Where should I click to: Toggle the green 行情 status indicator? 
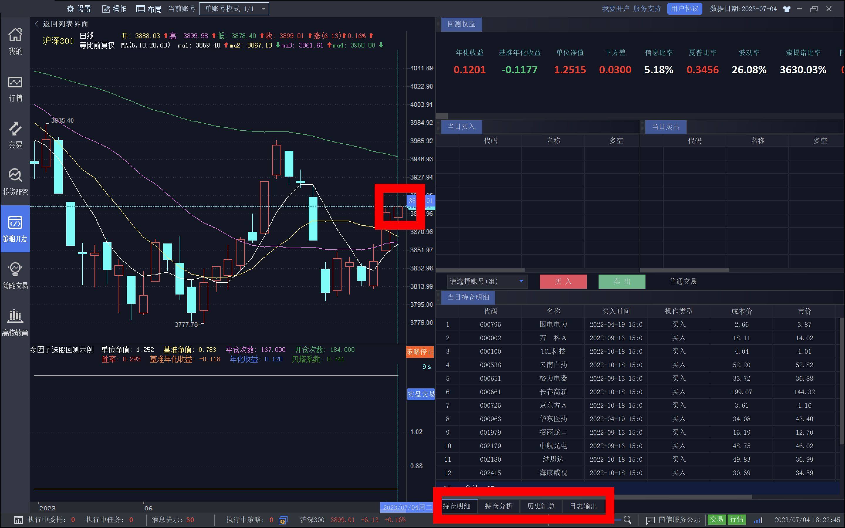pyautogui.click(x=737, y=519)
